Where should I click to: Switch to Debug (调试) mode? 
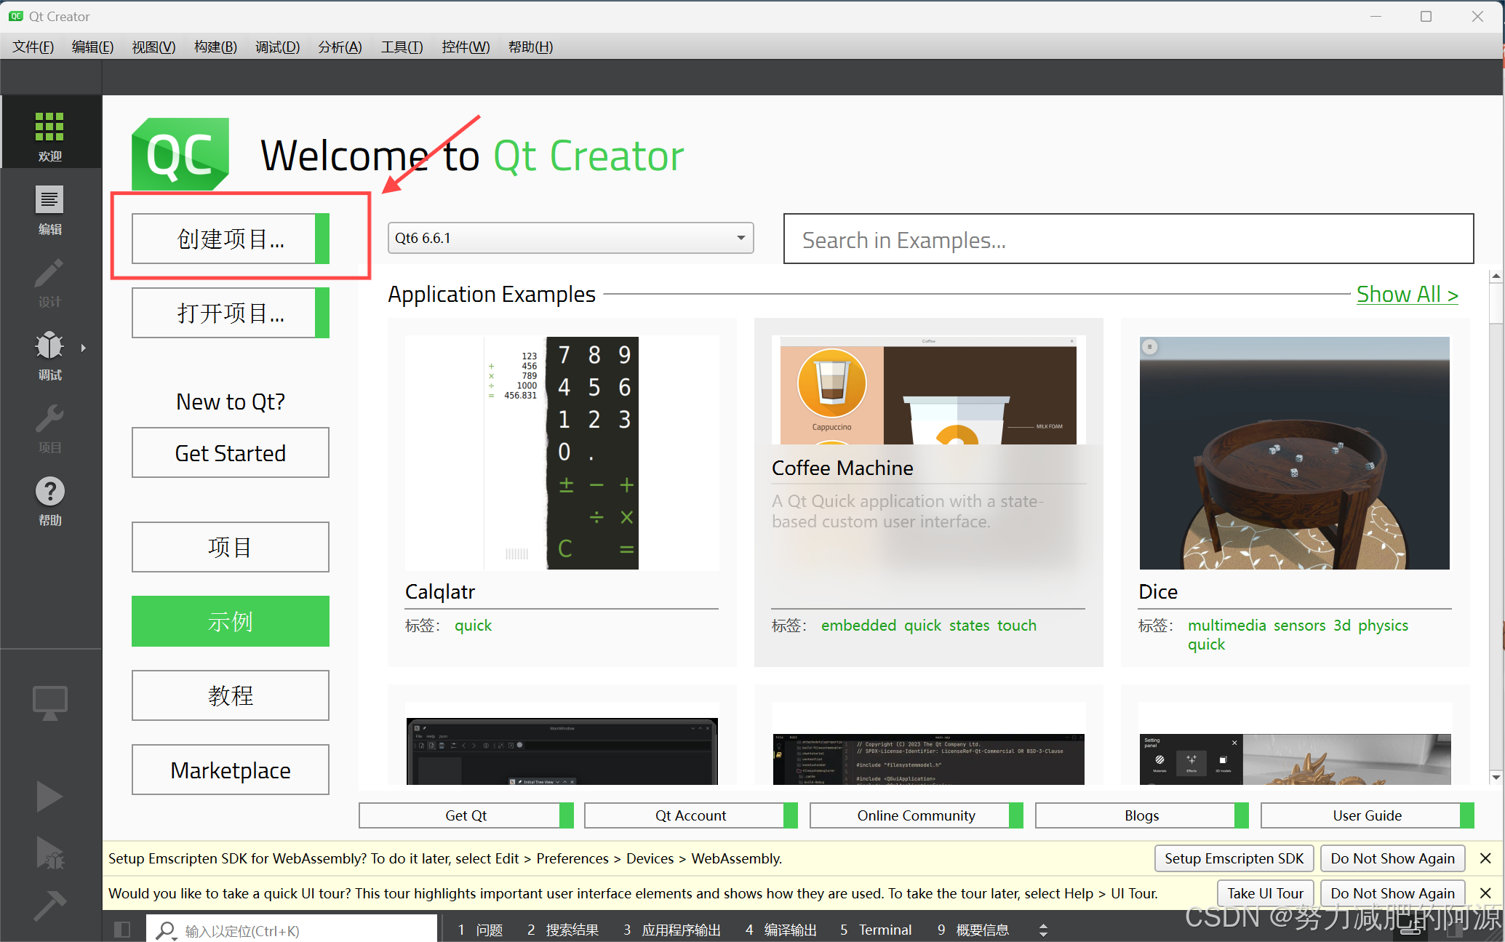[50, 355]
